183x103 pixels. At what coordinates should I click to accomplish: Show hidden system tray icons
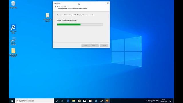click(146, 101)
